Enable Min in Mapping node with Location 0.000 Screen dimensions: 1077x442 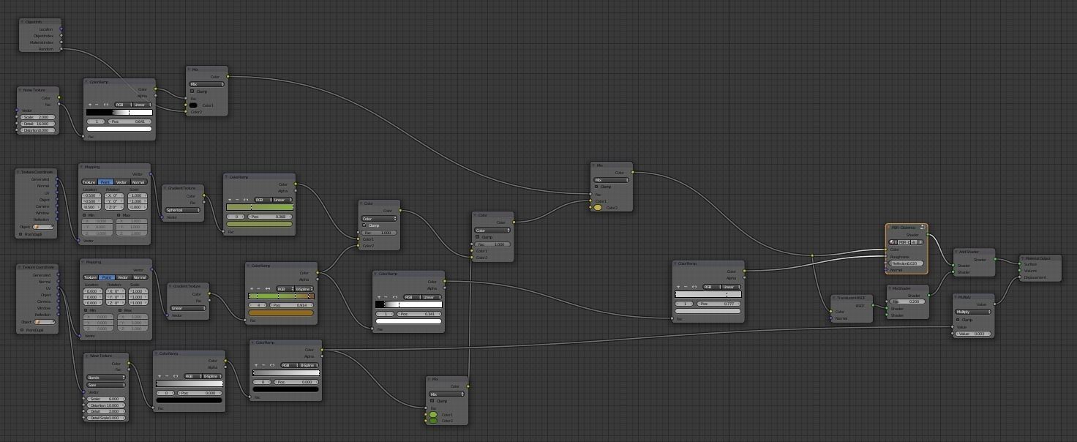86,310
